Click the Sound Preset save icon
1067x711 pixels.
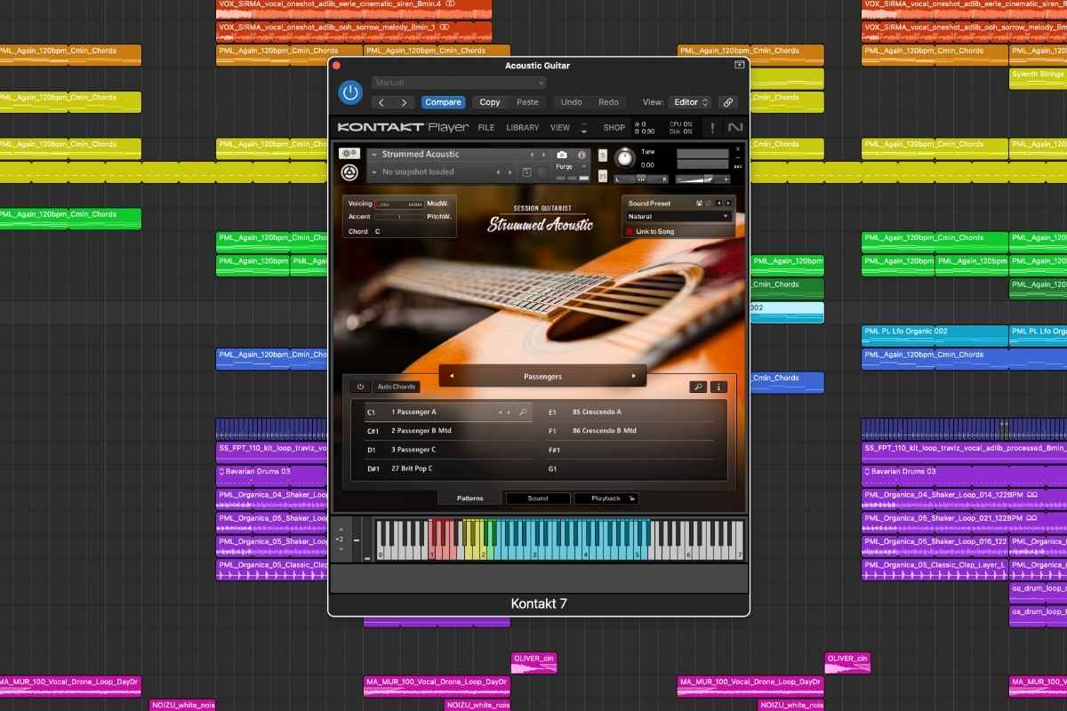(699, 204)
